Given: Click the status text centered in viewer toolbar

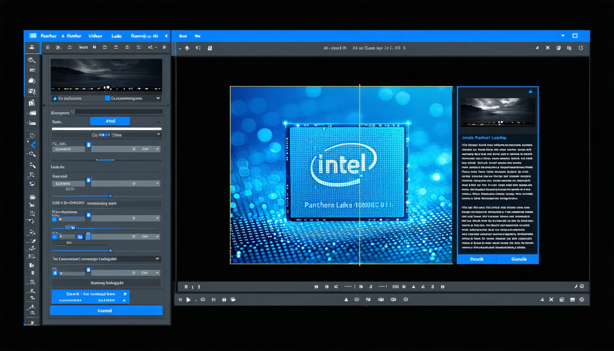Looking at the screenshot, I should point(365,48).
